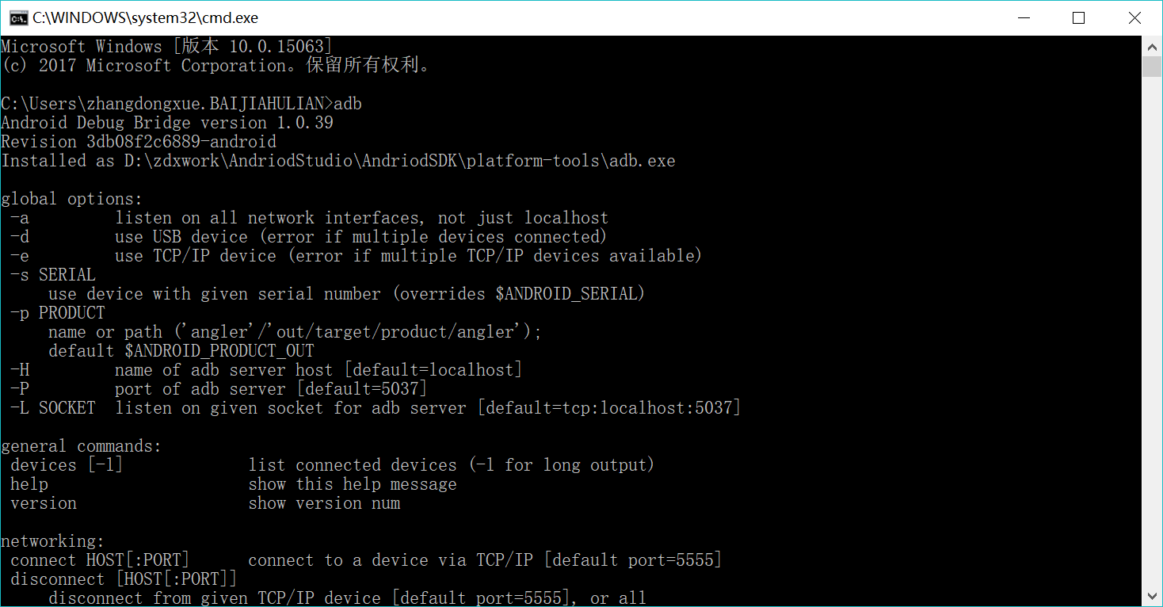The image size is (1163, 607).
Task: Click the scrollbar down arrow
Action: point(1152,596)
